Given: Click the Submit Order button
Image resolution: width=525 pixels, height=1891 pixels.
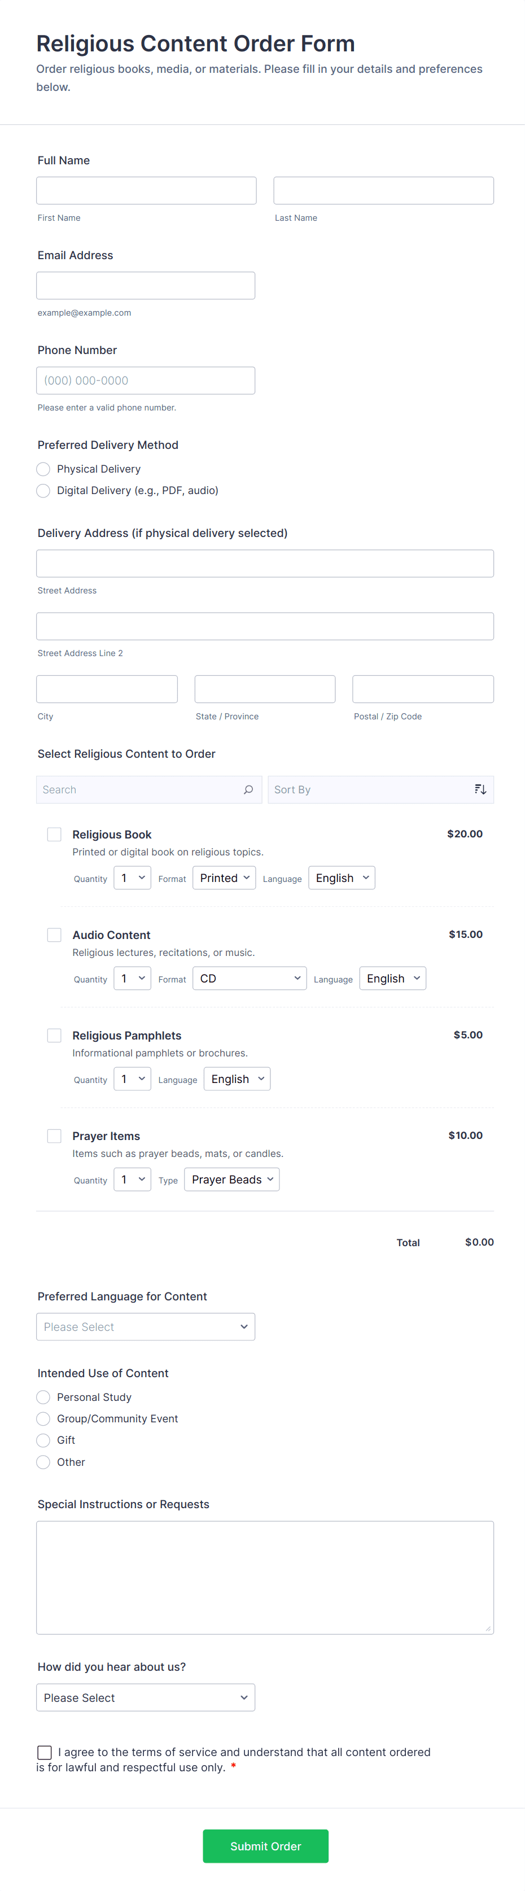Looking at the screenshot, I should tap(265, 1846).
